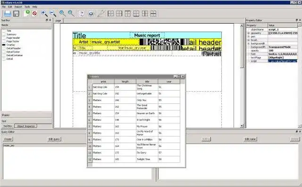Click the opacity value 100
302x187 pixels.
(x=283, y=51)
